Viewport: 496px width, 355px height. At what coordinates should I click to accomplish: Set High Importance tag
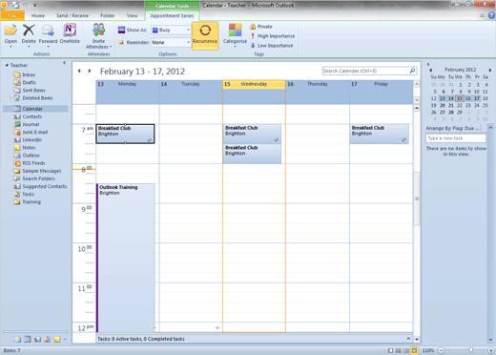[x=273, y=36]
